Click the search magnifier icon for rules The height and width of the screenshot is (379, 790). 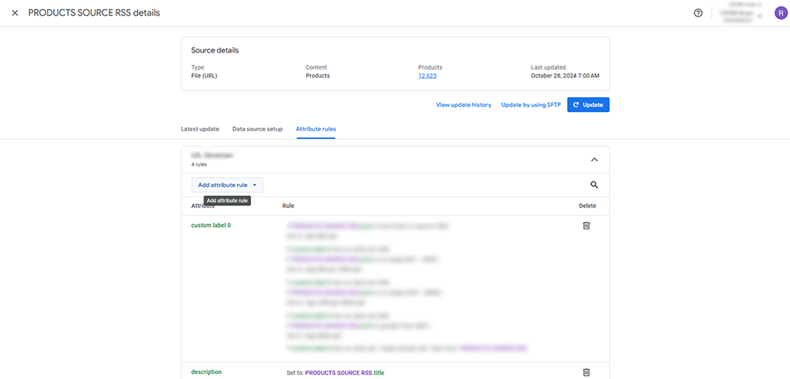coord(594,185)
